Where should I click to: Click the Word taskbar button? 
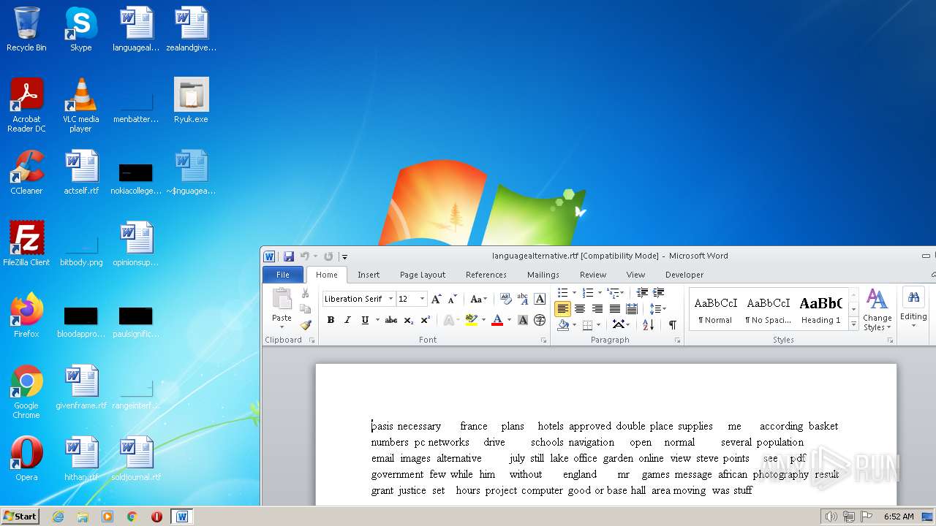[182, 516]
